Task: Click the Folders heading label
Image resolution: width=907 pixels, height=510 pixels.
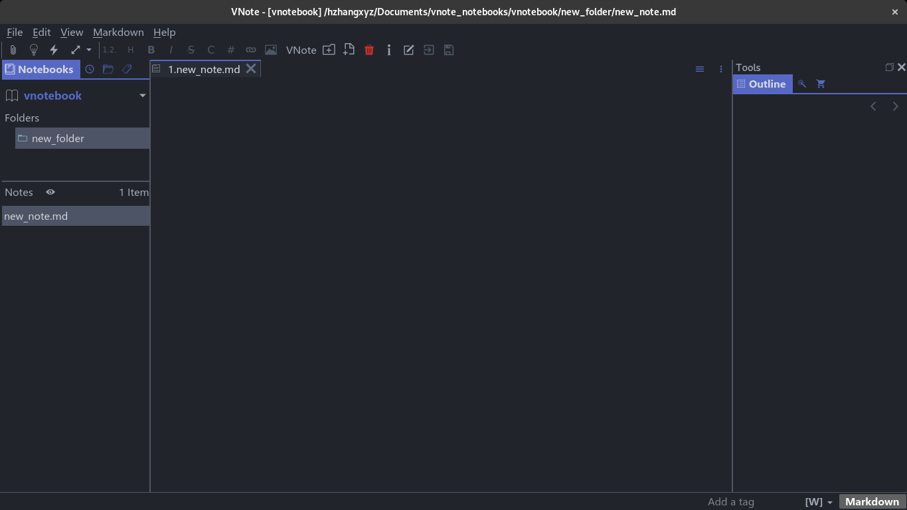Action: (22, 118)
